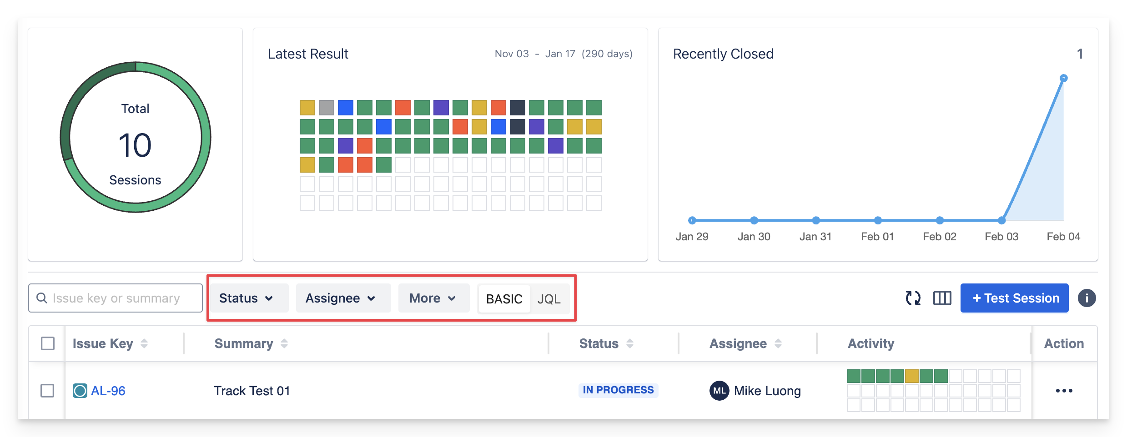The width and height of the screenshot is (1127, 437).
Task: Tick the checkbox for the AL-96 row
Action: click(47, 391)
